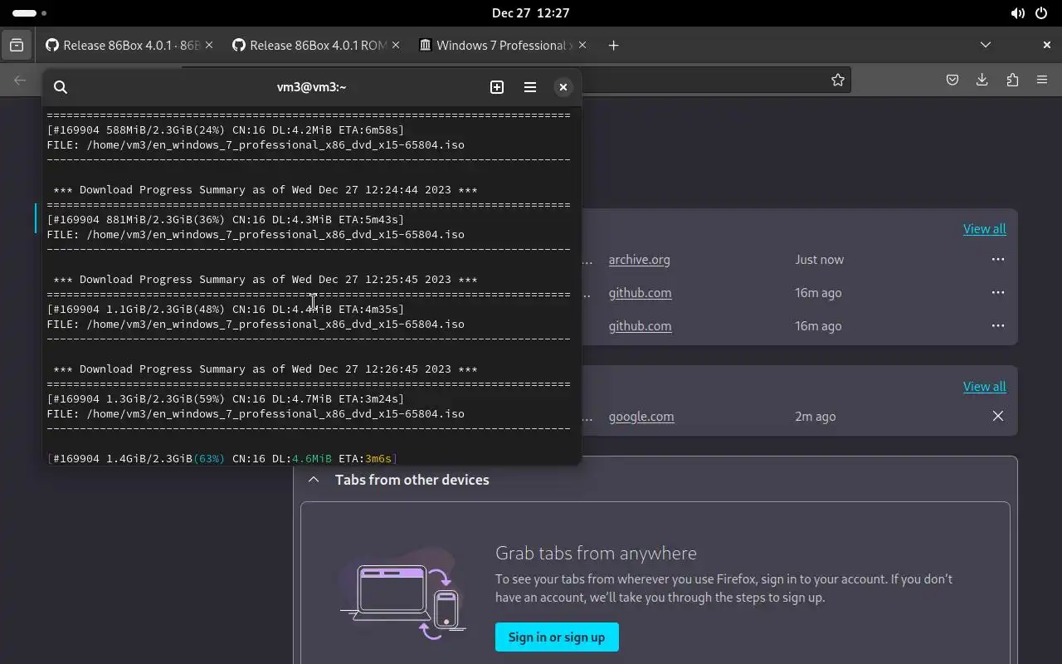This screenshot has height=664, width=1062.
Task: Open more options for archive.org row
Action: [997, 260]
